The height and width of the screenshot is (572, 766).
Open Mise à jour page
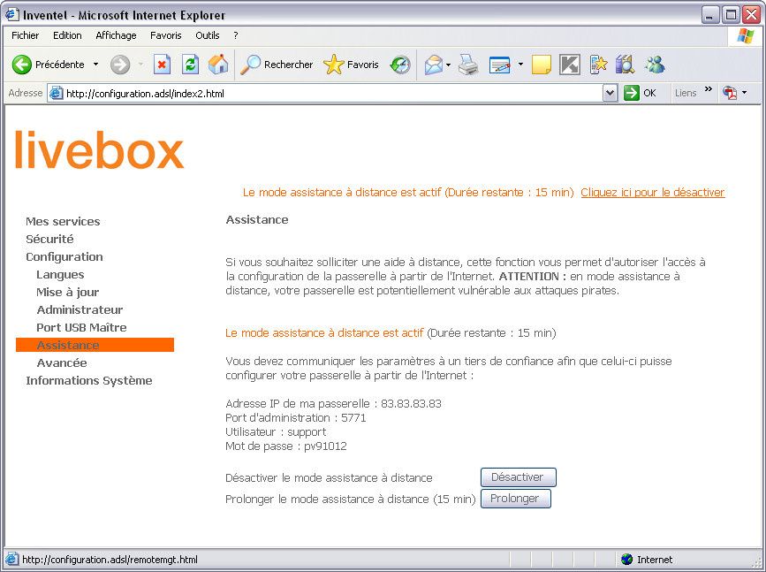coord(68,292)
